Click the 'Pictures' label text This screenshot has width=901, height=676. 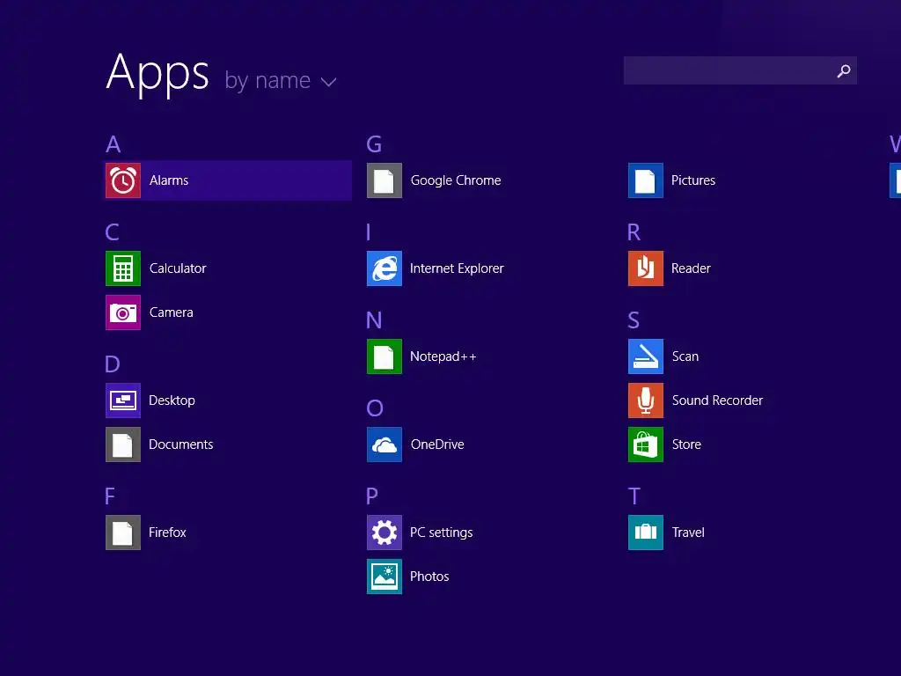[693, 180]
